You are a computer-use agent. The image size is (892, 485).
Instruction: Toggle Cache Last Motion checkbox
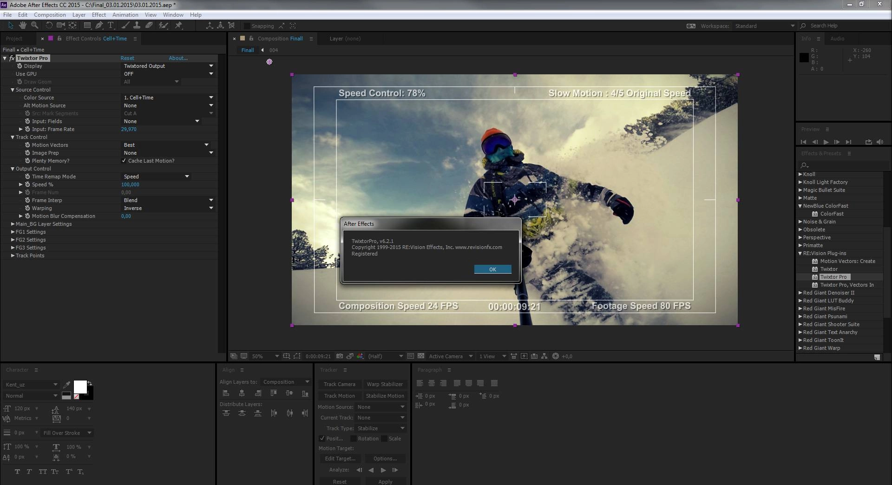point(124,161)
